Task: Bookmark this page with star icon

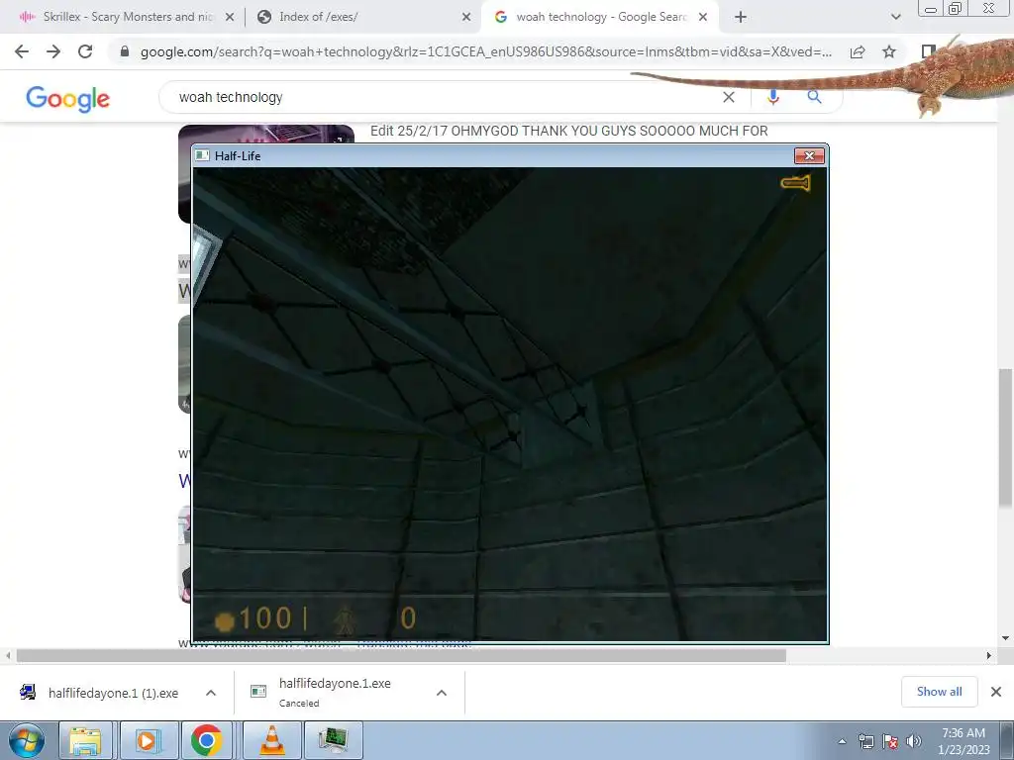Action: point(889,51)
